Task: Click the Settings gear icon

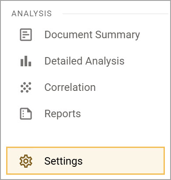Action: pyautogui.click(x=26, y=161)
